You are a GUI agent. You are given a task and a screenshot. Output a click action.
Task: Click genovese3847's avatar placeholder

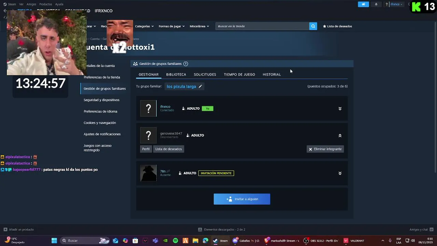(x=149, y=135)
